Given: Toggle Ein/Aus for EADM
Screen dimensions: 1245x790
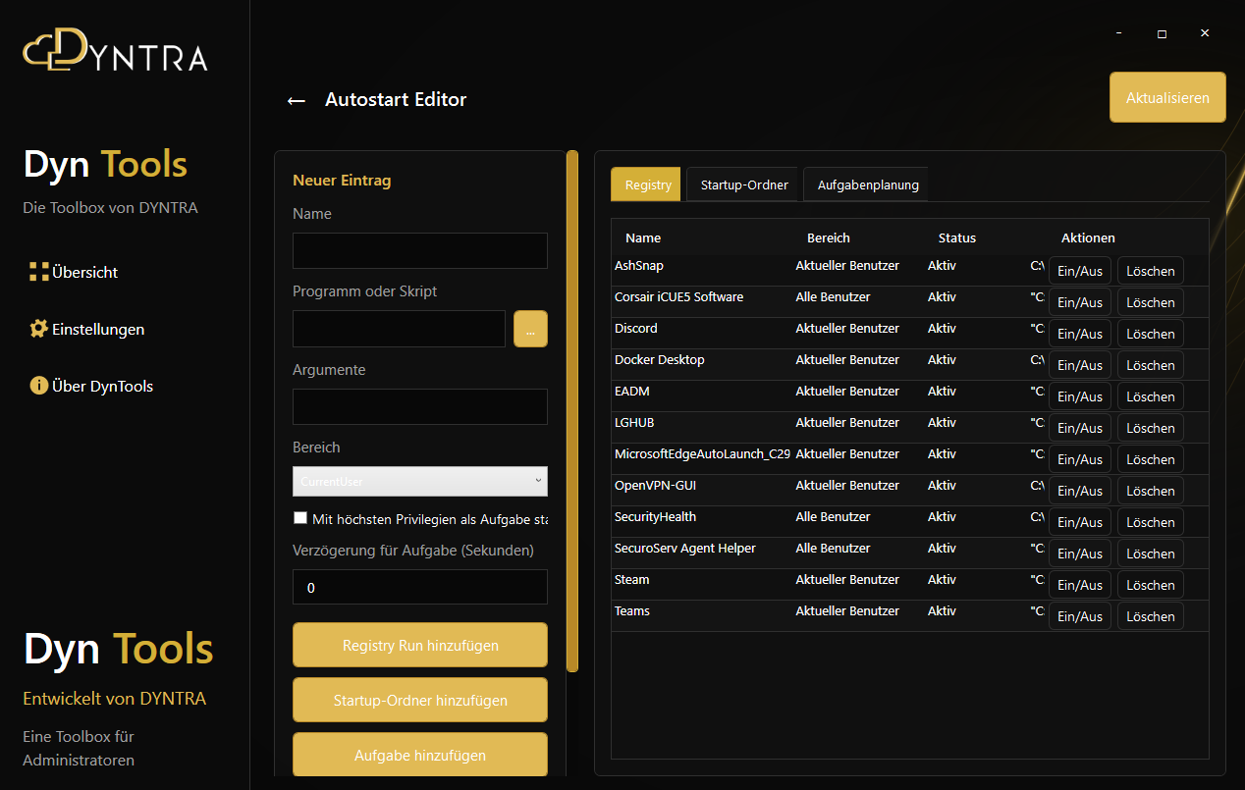Looking at the screenshot, I should (x=1080, y=396).
